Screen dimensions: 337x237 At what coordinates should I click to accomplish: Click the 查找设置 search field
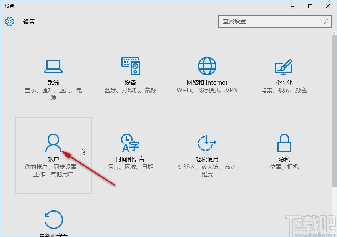tap(269, 22)
